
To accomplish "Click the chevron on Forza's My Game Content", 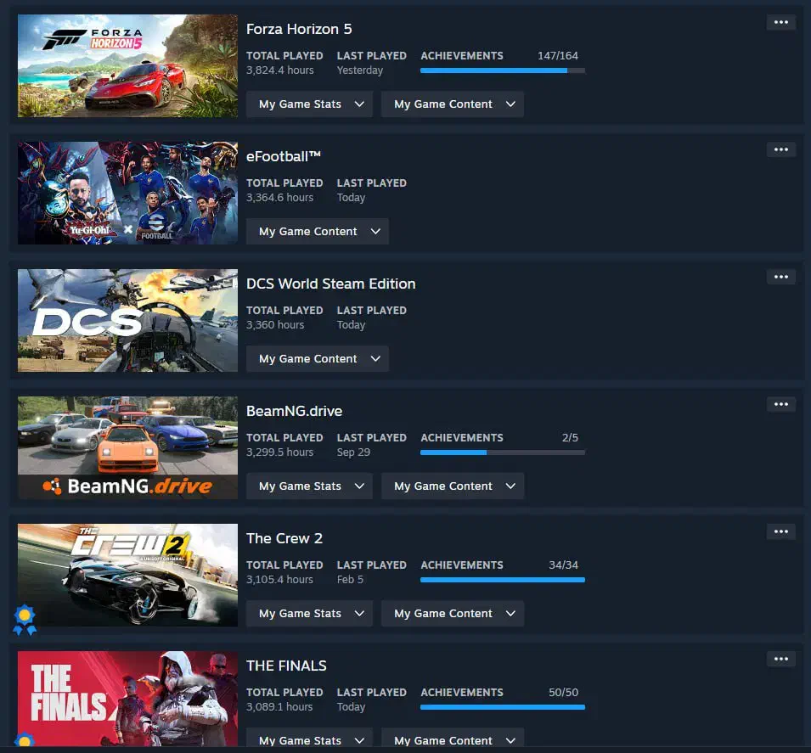I will [510, 104].
